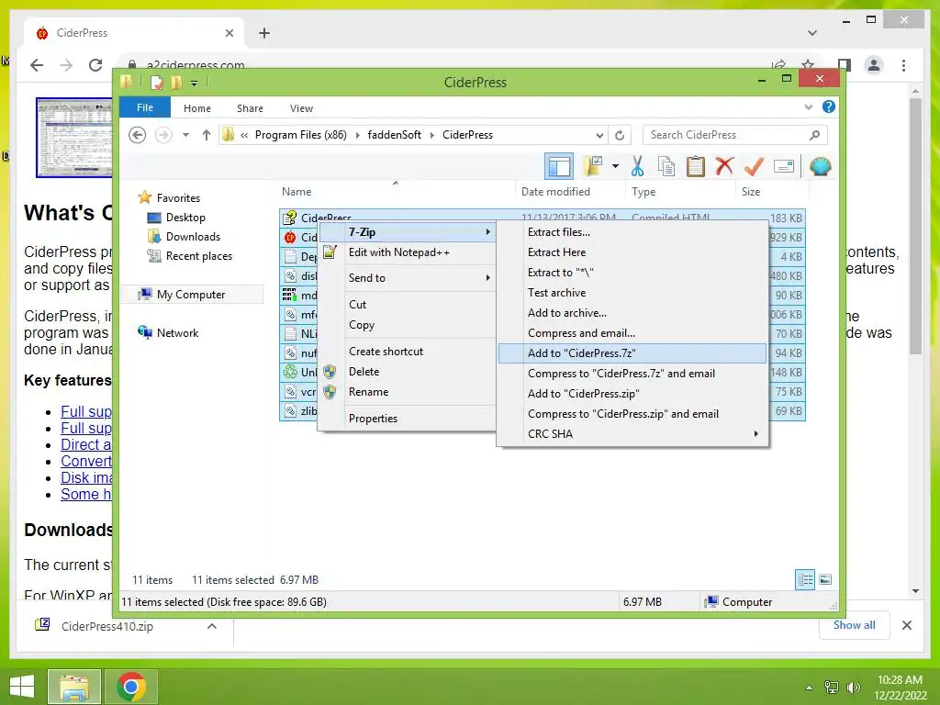Switch to the View ribbon tab
Viewport: 940px width, 705px height.
pos(301,108)
